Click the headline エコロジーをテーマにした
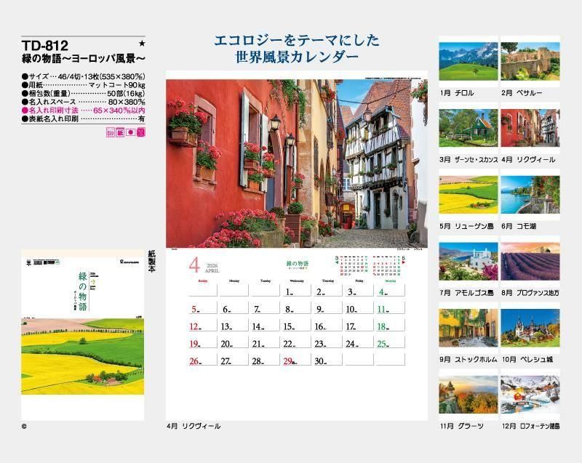This screenshot has height=463, width=582. coord(297,40)
